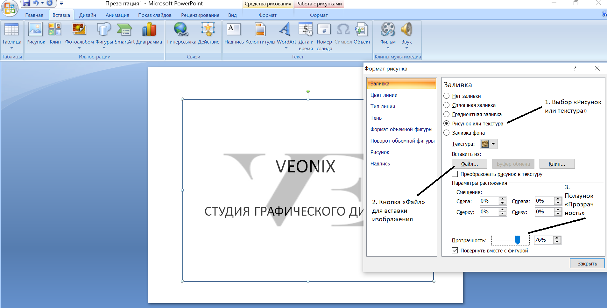
Task: Click the Сверху offset input field
Action: click(489, 212)
